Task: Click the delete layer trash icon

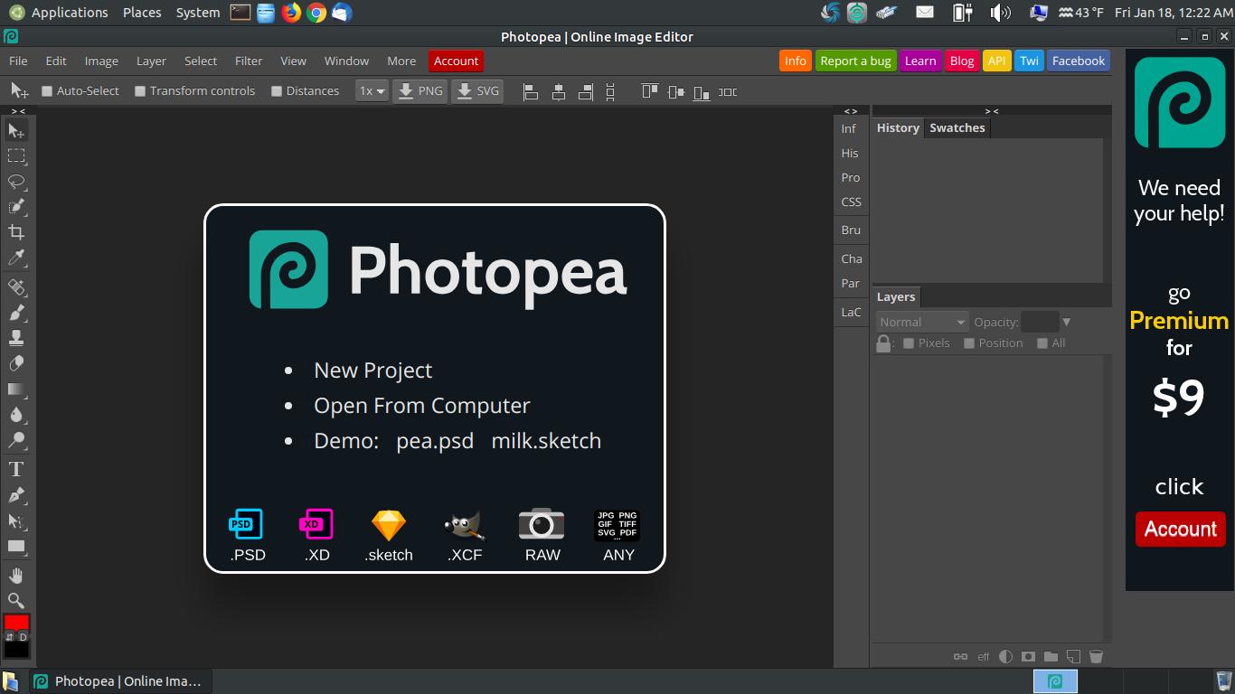Action: coord(1096,657)
